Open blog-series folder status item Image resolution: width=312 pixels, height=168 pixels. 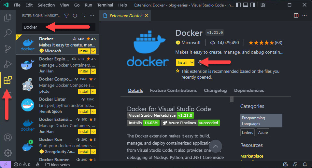pos(58,165)
